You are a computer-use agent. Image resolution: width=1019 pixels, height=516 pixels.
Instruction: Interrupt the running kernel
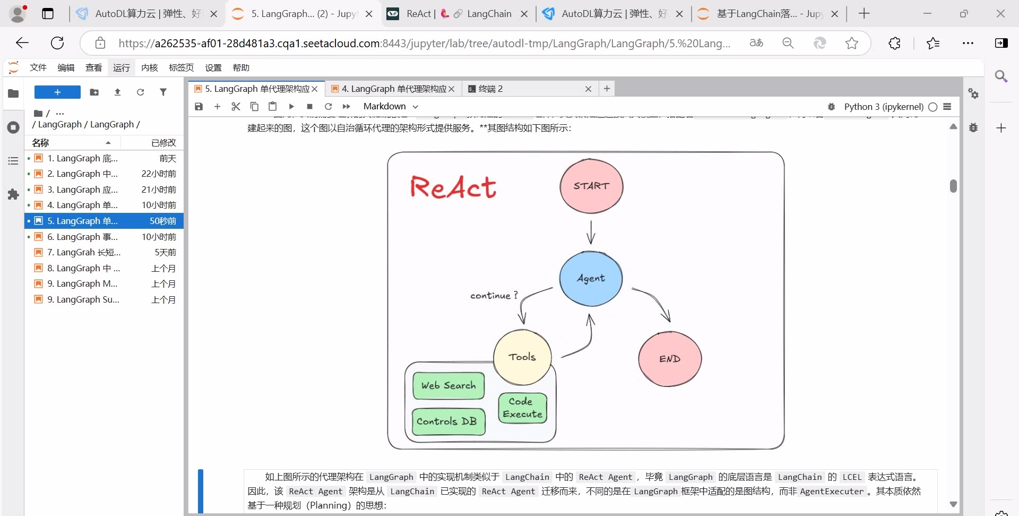pos(309,106)
